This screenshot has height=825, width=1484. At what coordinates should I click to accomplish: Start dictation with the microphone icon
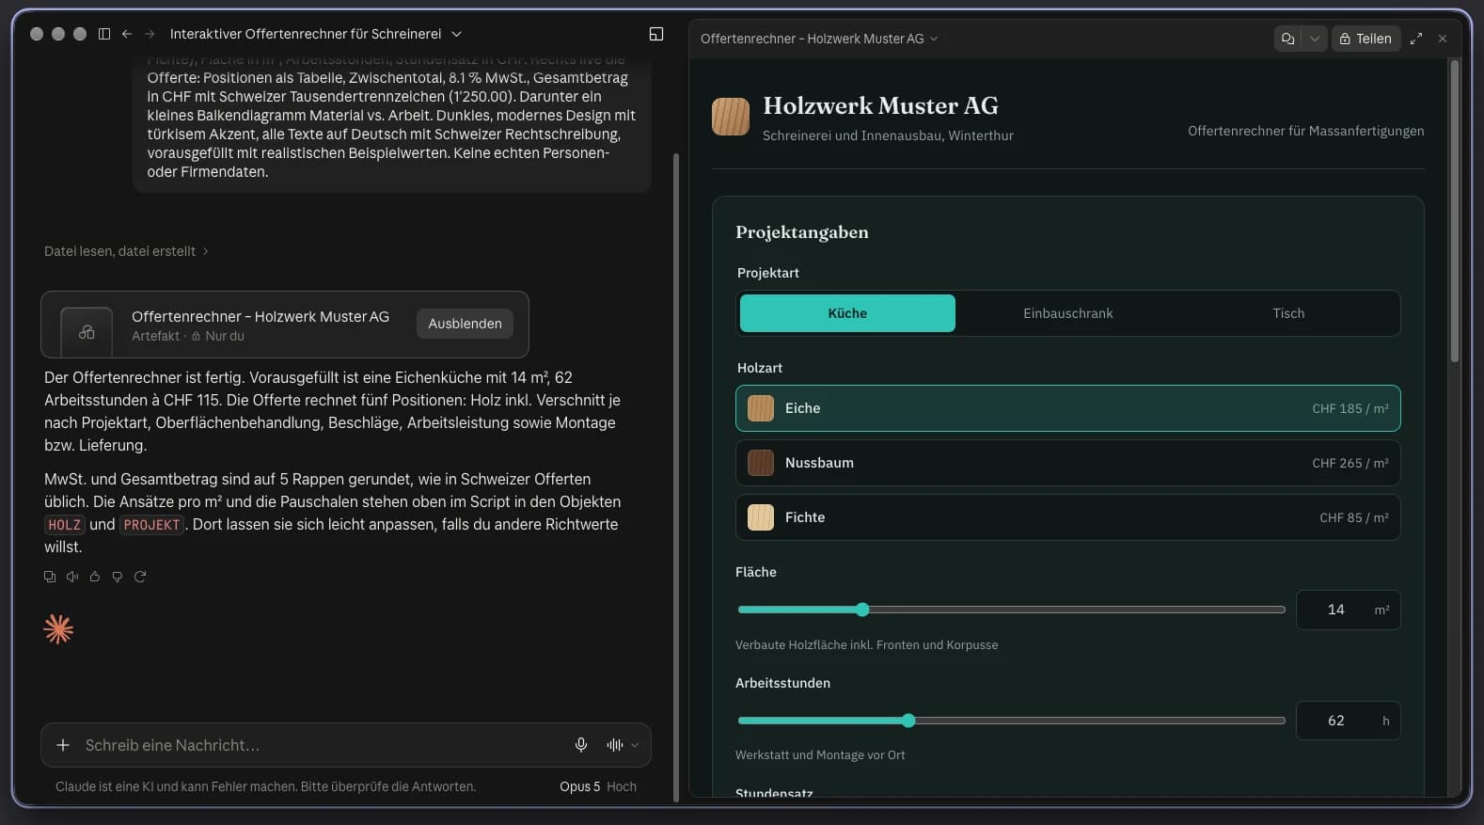coord(581,745)
